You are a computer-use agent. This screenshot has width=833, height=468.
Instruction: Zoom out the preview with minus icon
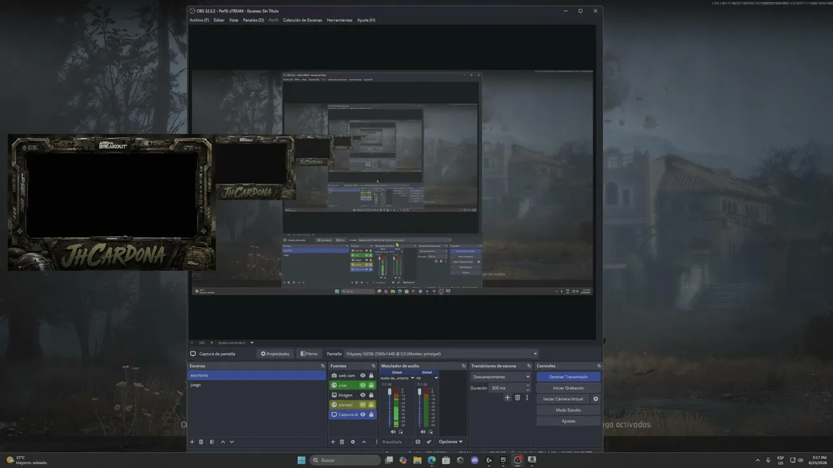pos(192,343)
